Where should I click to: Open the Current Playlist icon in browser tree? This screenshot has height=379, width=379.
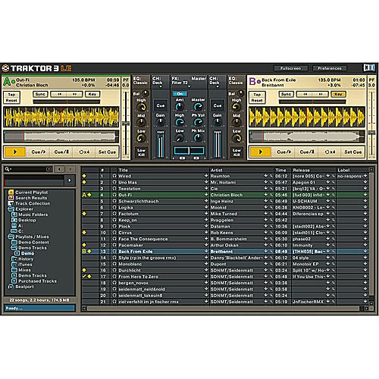(11, 193)
